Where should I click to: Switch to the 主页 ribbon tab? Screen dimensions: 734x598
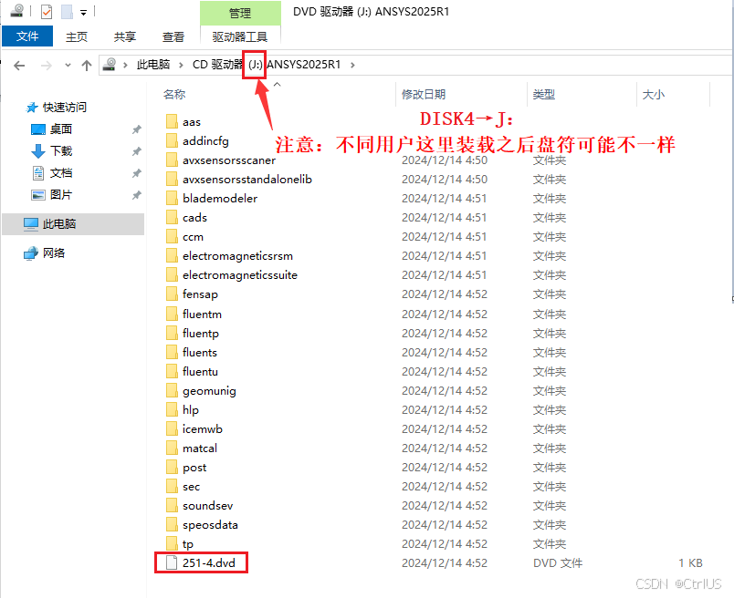pos(77,37)
